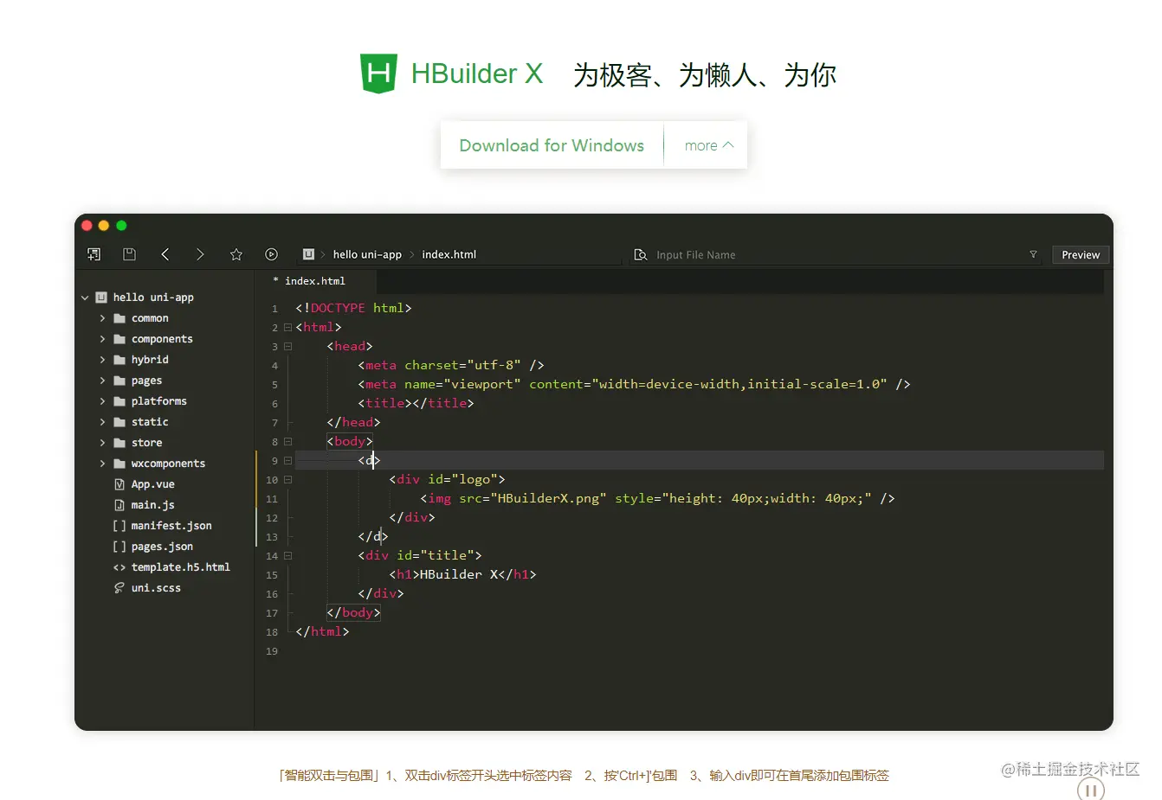Click the components folder icon
1162x800 pixels.
(119, 339)
